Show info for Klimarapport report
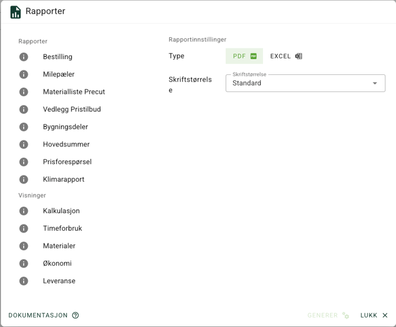The image size is (396, 327). (x=24, y=179)
